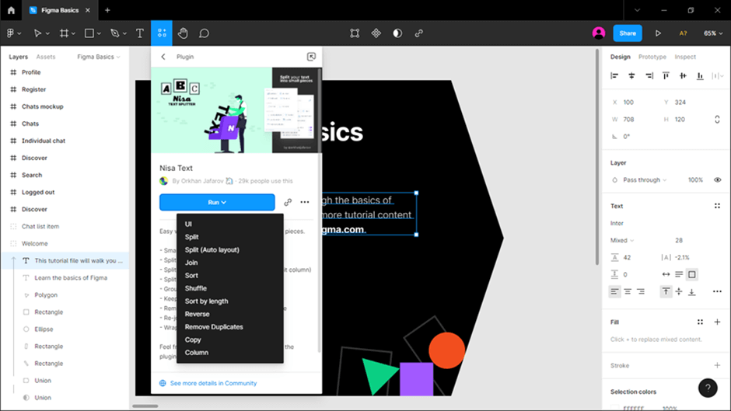Click the Align bottom icon
The image size is (731, 411).
point(700,75)
